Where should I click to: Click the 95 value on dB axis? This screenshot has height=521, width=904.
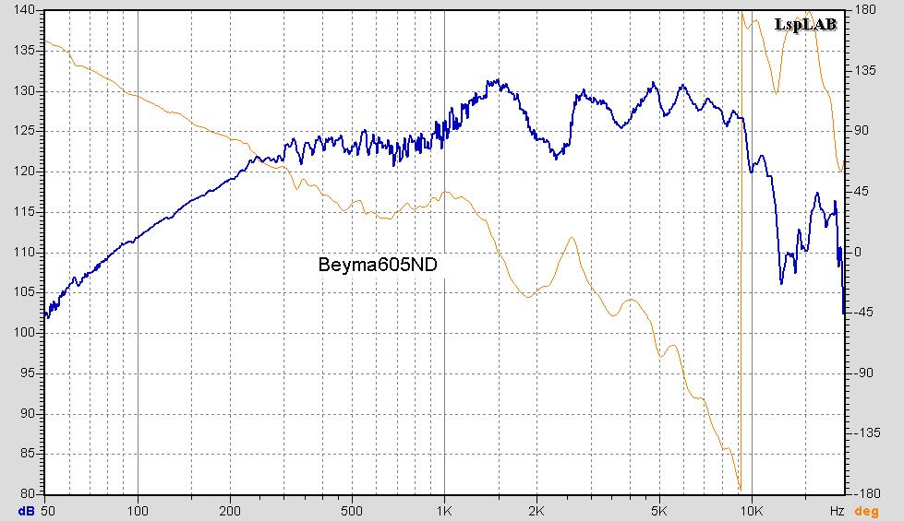click(27, 373)
